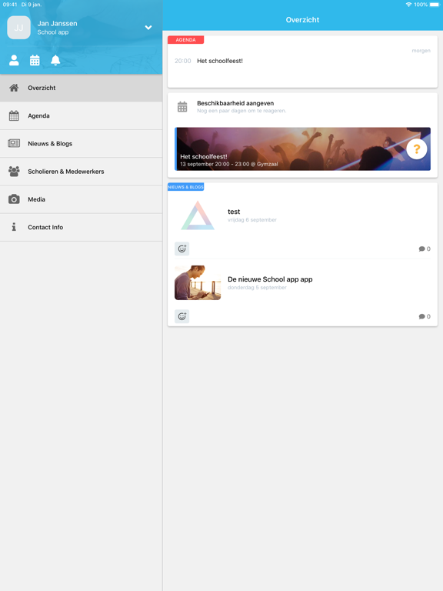Click the newspaper icon beside Nieuws & Blogs
The image size is (443, 591).
click(x=14, y=143)
